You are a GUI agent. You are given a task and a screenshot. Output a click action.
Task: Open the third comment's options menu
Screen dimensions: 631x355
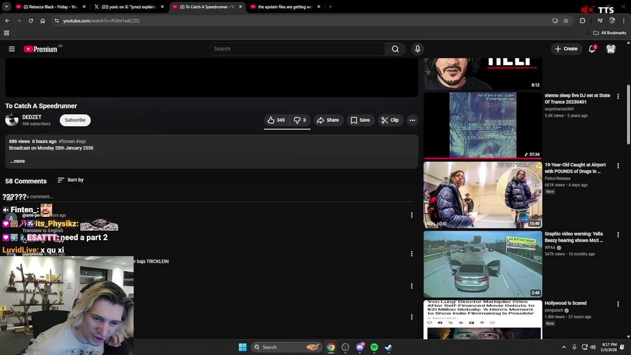tap(412, 286)
